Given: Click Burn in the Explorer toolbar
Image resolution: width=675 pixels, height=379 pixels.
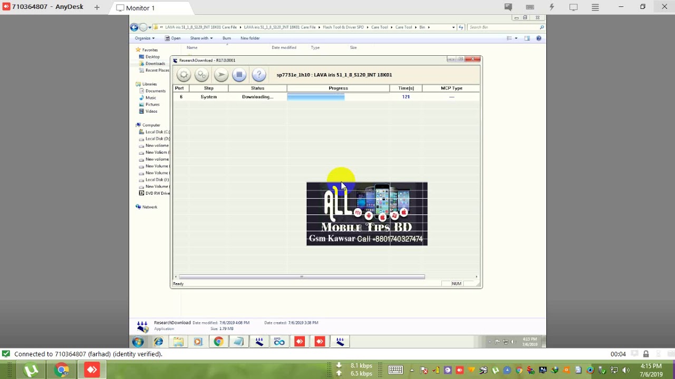Looking at the screenshot, I should coord(227,38).
